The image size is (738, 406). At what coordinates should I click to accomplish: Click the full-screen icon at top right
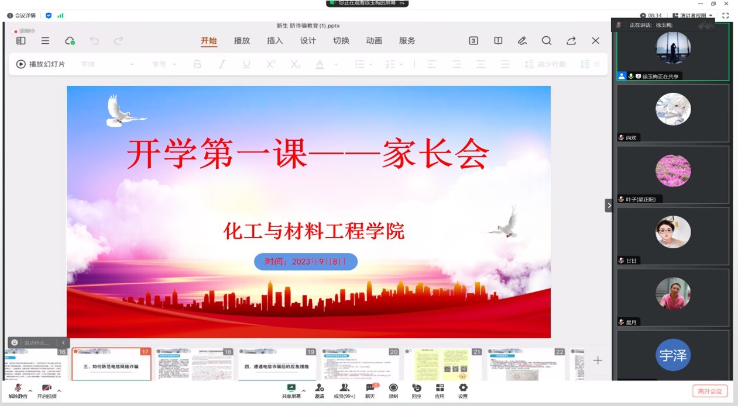(x=726, y=16)
